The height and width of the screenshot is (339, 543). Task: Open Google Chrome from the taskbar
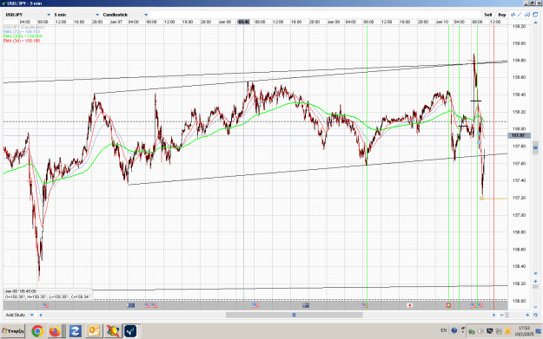click(37, 331)
